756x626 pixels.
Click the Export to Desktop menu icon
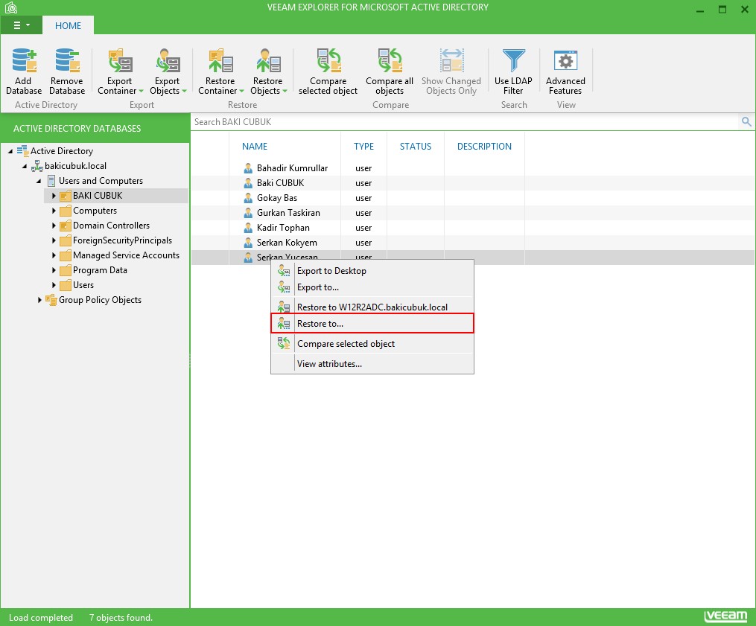click(x=284, y=271)
